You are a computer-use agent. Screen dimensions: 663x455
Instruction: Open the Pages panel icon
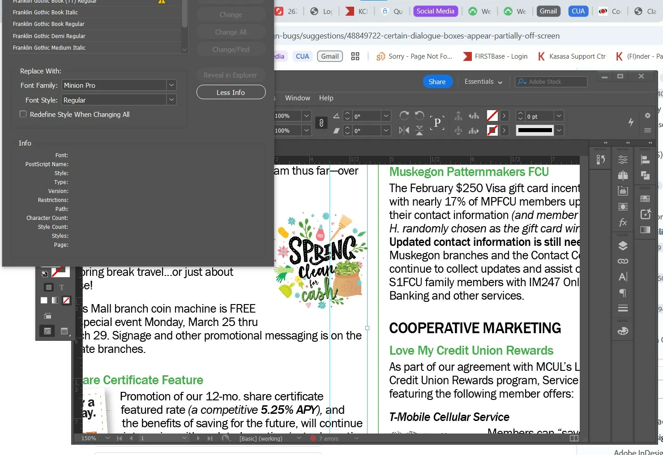(623, 175)
